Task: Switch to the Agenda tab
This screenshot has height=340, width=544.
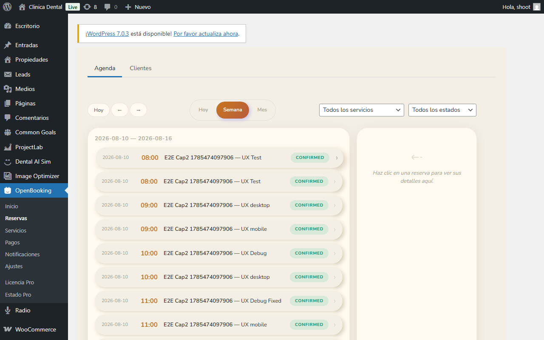Action: [x=105, y=68]
